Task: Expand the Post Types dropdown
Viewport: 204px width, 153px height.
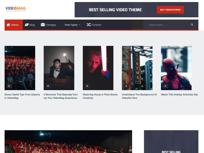Action: coord(71,25)
